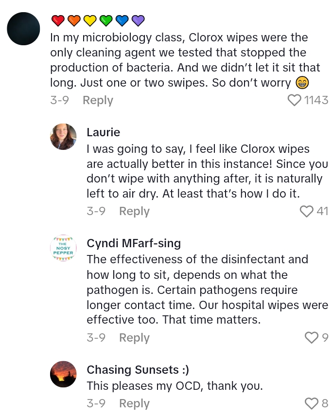Click the 41 like count on Laurie's reply
Screen dimensions: 332x419
322,211
